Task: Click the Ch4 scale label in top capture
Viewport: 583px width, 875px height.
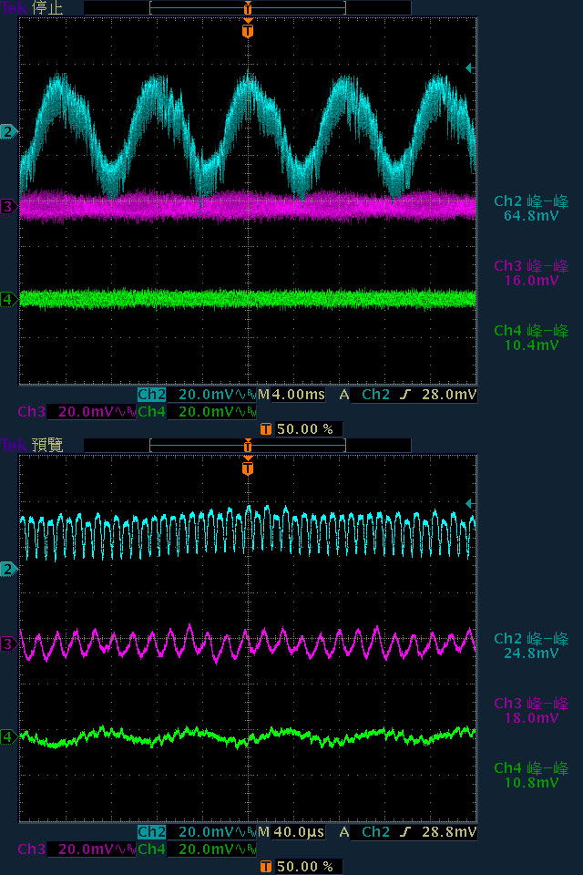Action: point(152,412)
